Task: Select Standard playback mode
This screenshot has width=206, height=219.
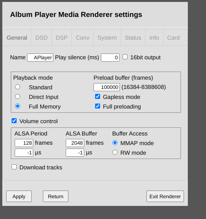Action: [x=17, y=87]
